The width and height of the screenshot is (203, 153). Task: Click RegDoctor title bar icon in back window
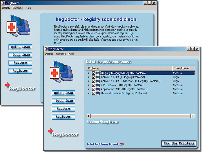(x=3, y=3)
